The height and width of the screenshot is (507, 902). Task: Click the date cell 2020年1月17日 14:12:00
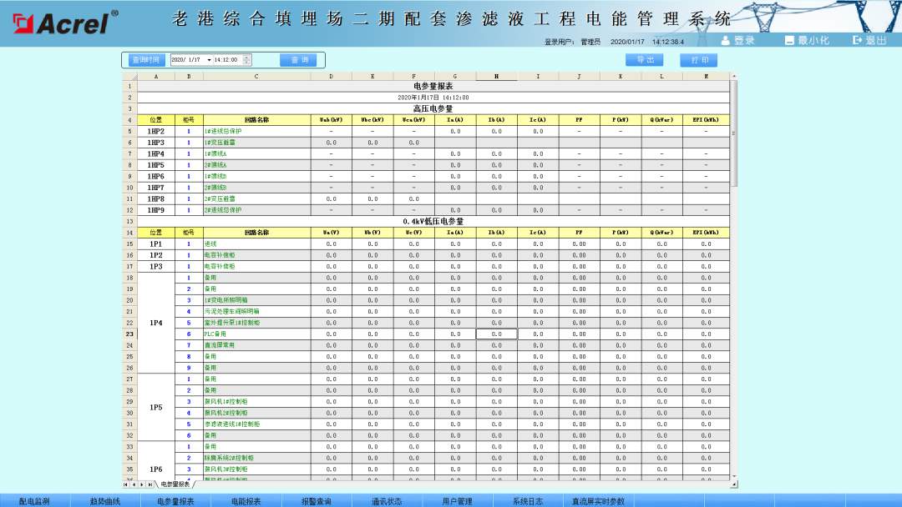click(x=433, y=98)
